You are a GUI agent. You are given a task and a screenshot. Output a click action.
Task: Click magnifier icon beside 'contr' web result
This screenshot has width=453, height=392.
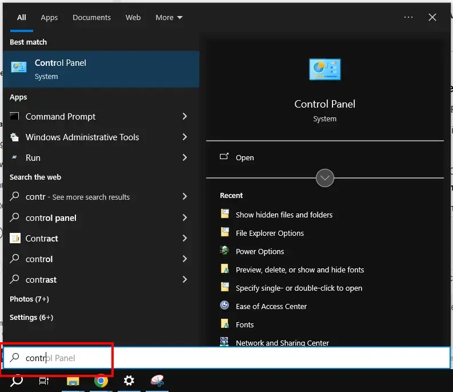coord(14,197)
